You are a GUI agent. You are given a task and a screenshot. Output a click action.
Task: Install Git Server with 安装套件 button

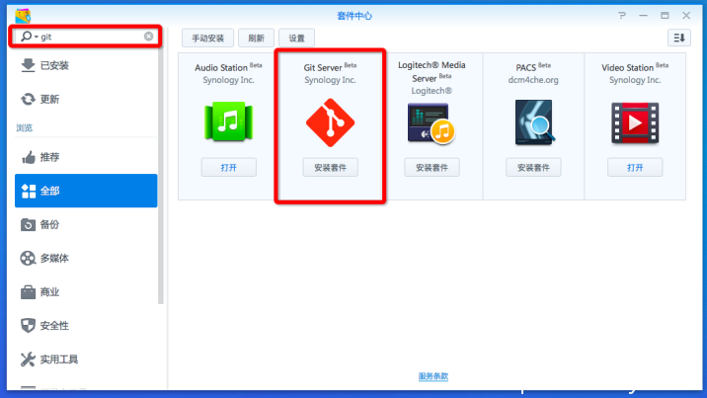click(330, 168)
